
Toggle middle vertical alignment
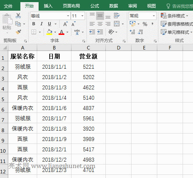pos(100,16)
